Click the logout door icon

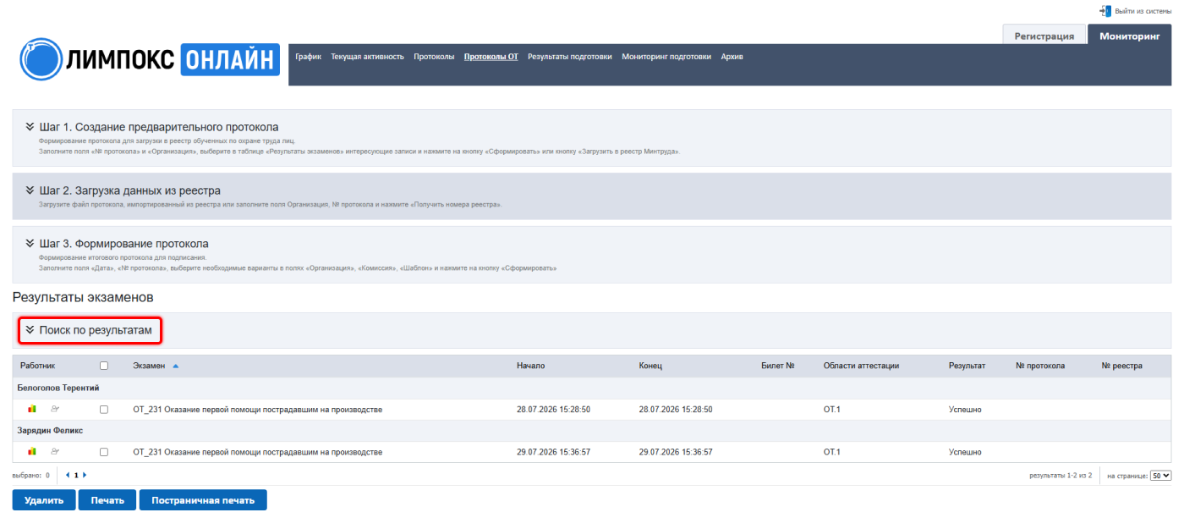click(x=1105, y=11)
